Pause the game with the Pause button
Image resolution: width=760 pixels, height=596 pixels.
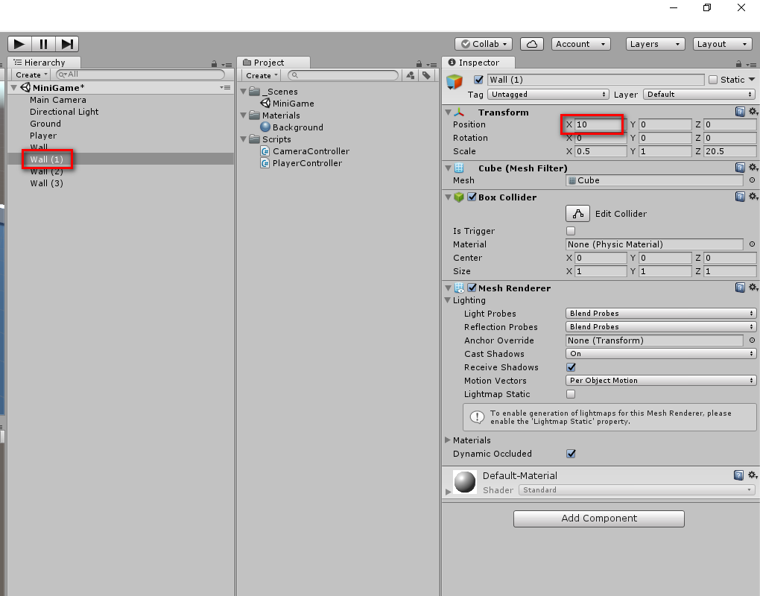pos(44,44)
